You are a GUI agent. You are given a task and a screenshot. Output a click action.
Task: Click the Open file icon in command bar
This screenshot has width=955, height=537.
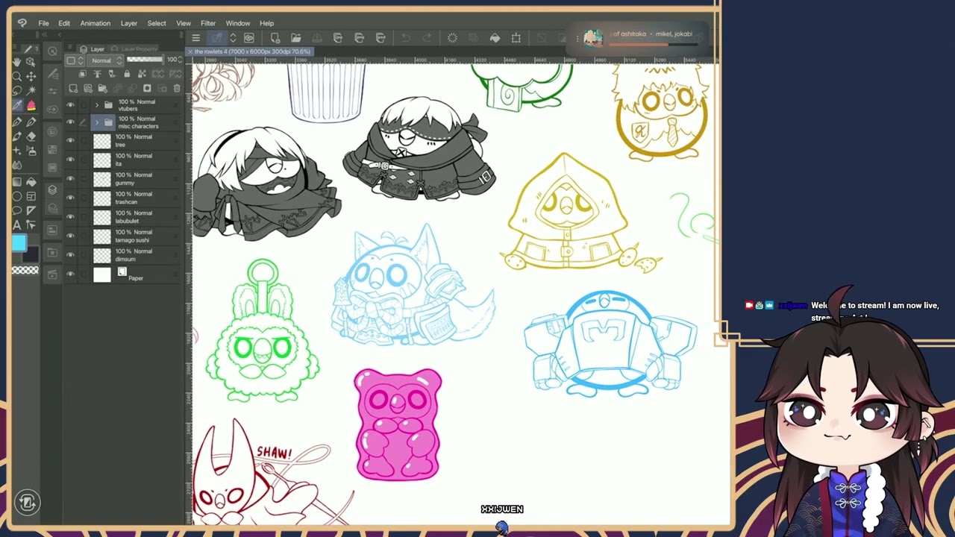(295, 38)
